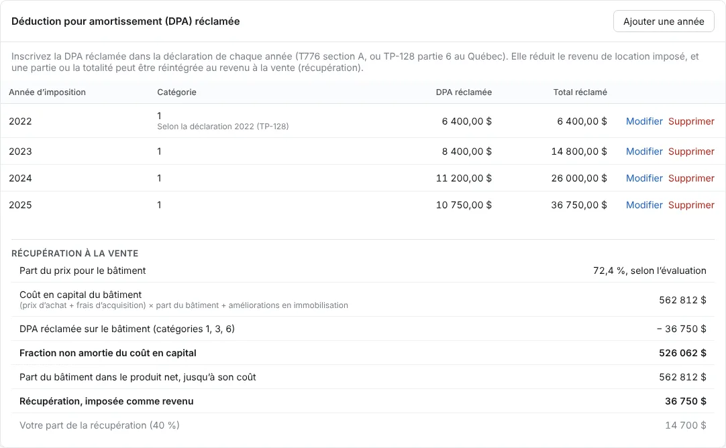Select the year 2024 cell
Viewport: 726px width, 448px height.
(20, 178)
